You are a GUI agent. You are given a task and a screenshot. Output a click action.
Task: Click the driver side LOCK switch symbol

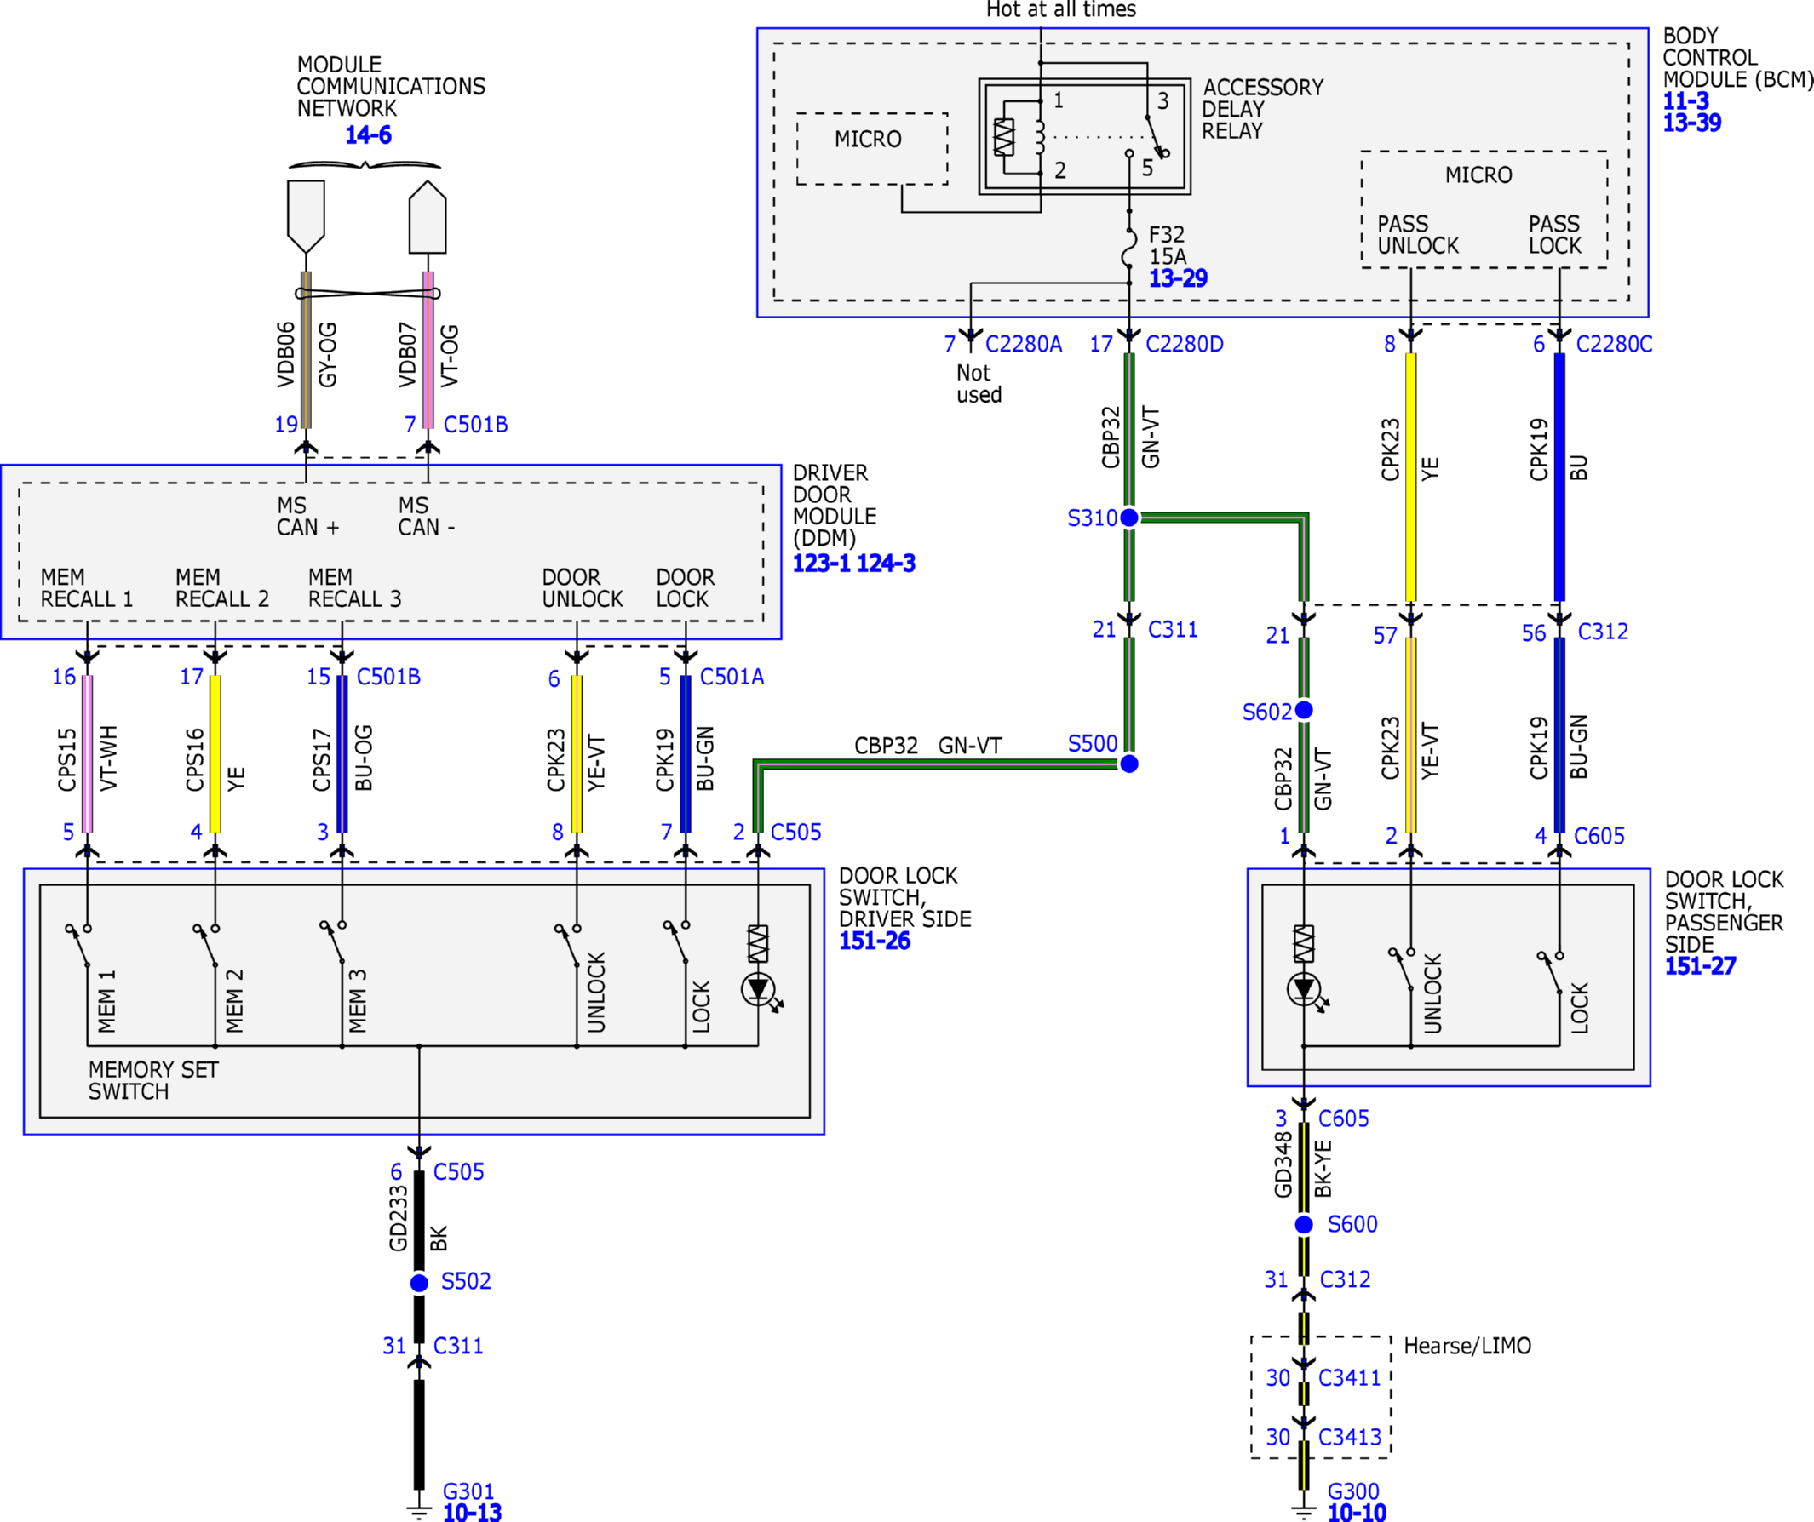click(677, 941)
